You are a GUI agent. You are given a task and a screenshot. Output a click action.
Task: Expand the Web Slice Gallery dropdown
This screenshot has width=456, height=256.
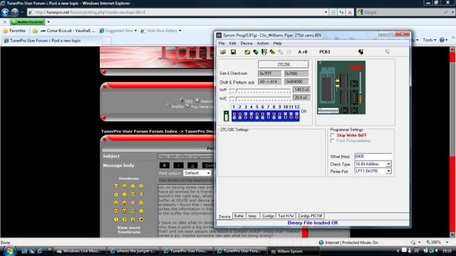180,31
